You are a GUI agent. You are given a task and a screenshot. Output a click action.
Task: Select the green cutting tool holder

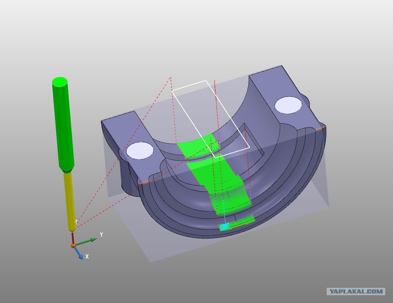point(63,124)
